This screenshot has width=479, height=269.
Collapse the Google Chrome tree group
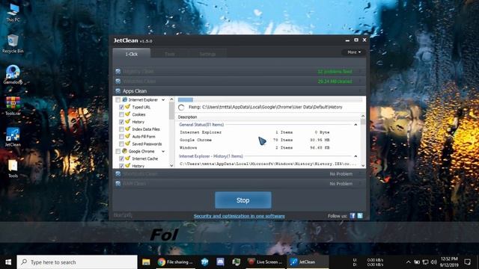click(x=163, y=151)
